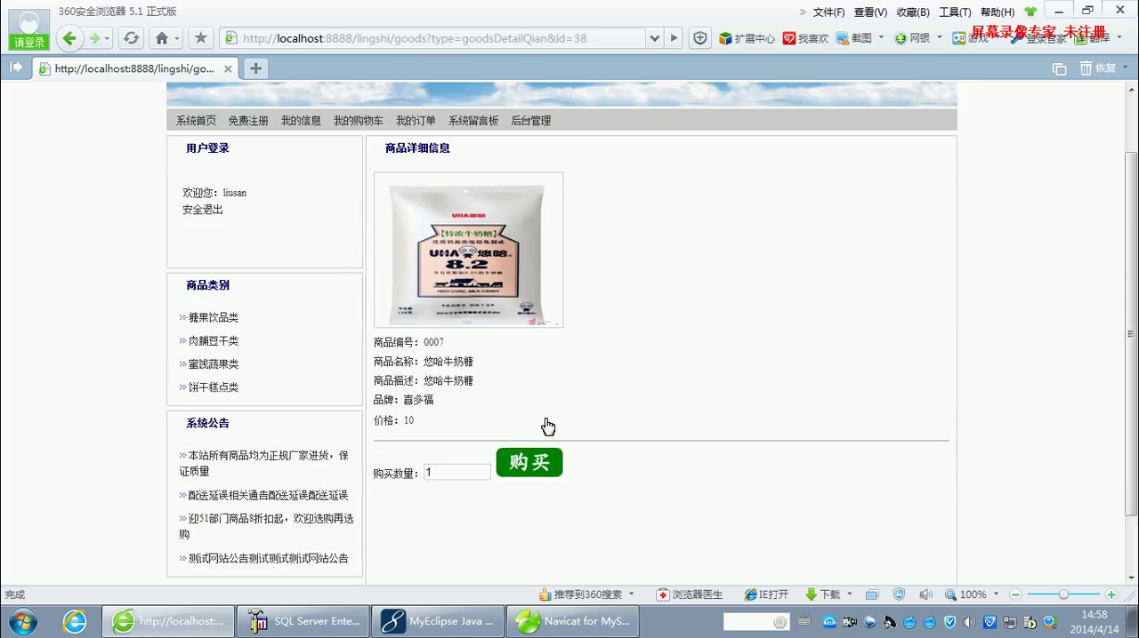Open the 文件(F) menu
This screenshot has height=638, width=1139.
[828, 12]
